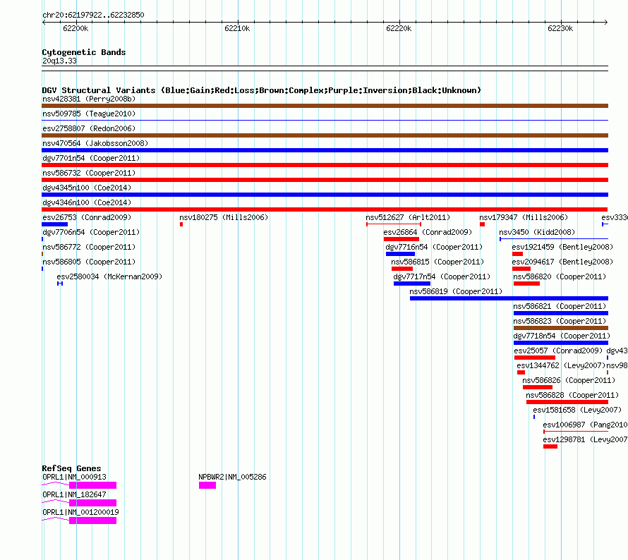Click nsv179347 (Mills2006) label

click(524, 217)
